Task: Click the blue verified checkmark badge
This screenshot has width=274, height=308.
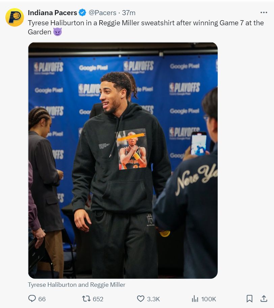Action: coord(82,12)
